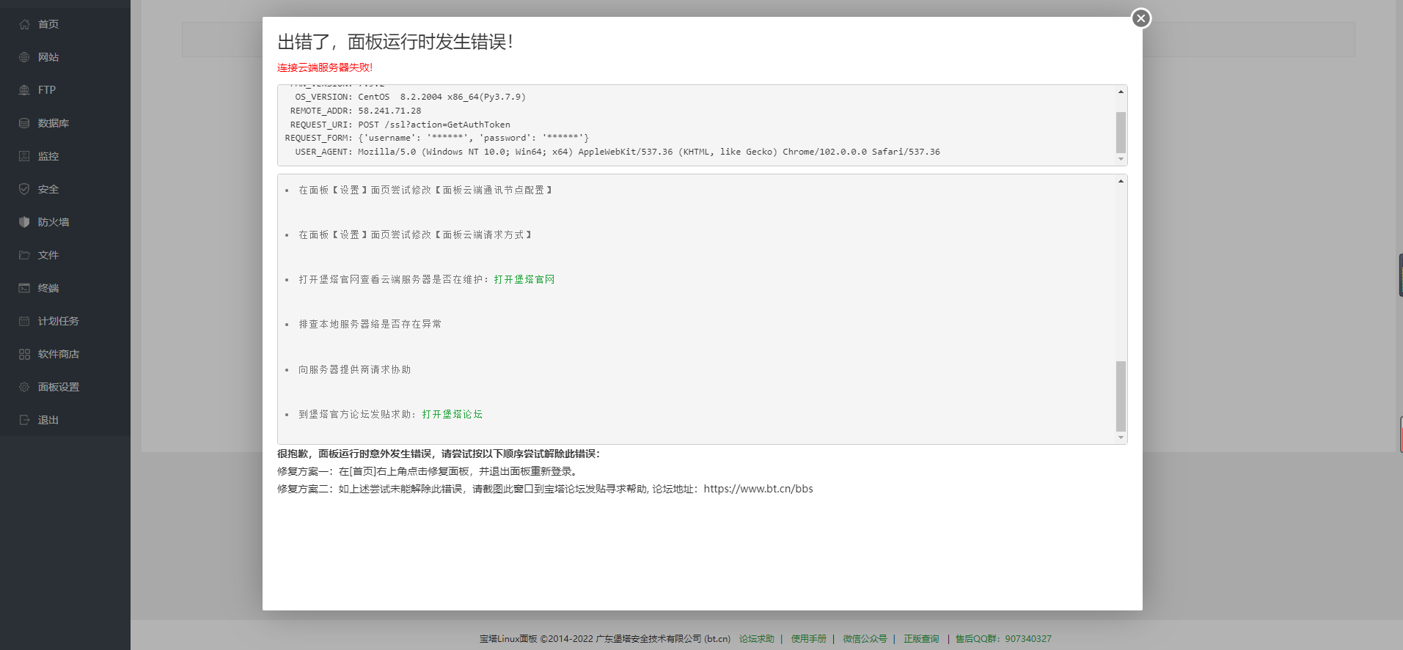This screenshot has height=650, width=1403.
Task: Click the database icon beside 数据库
Action: pyautogui.click(x=24, y=123)
